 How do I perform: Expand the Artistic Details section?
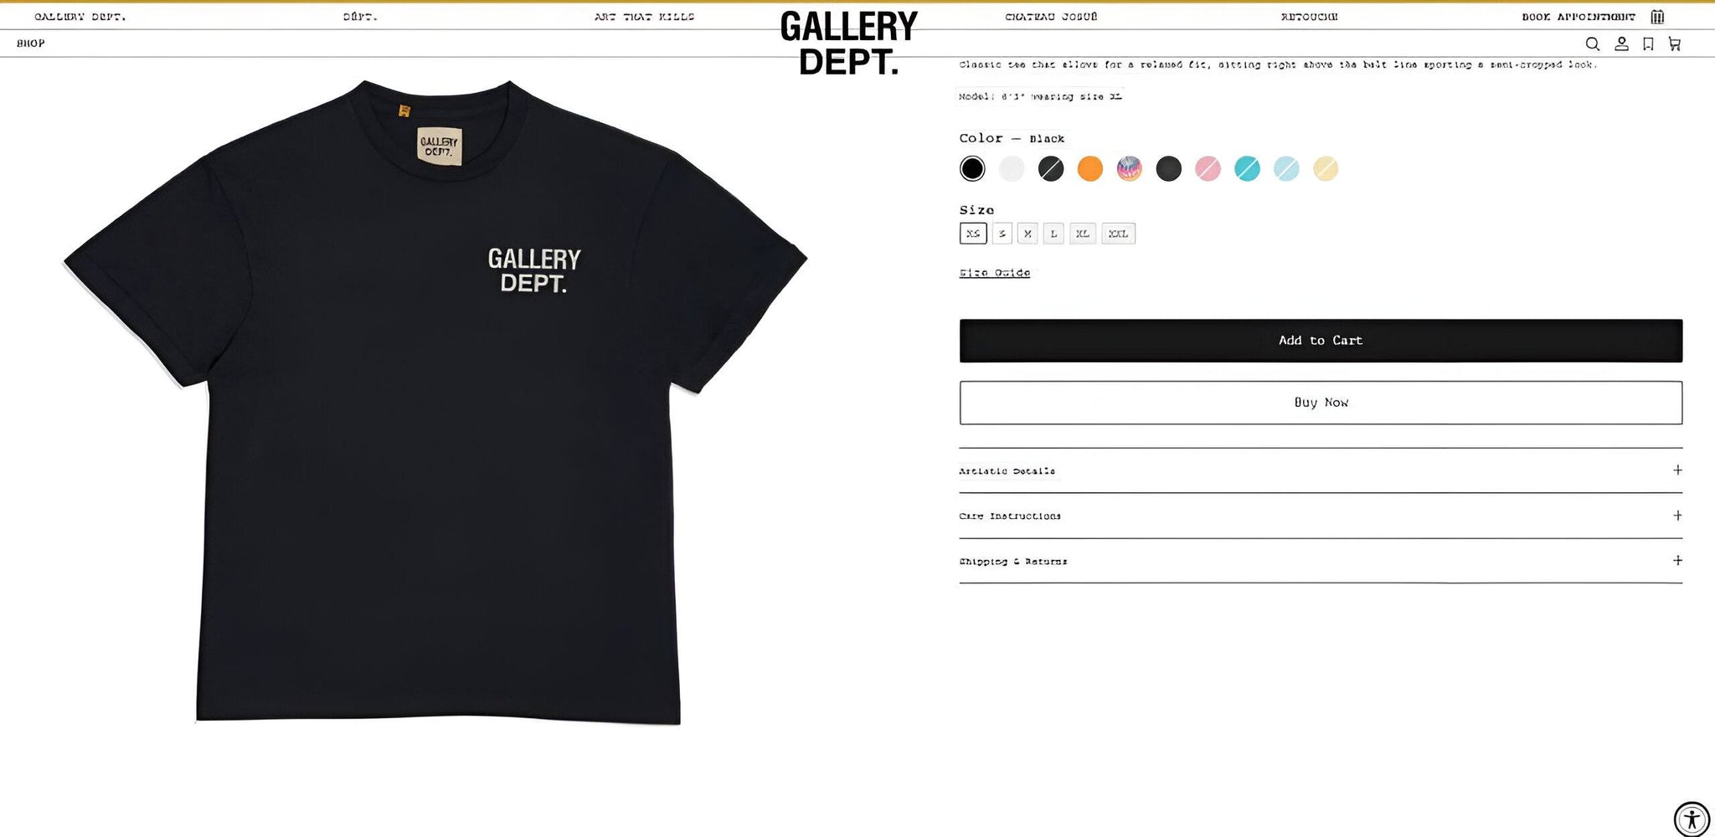[1321, 470]
